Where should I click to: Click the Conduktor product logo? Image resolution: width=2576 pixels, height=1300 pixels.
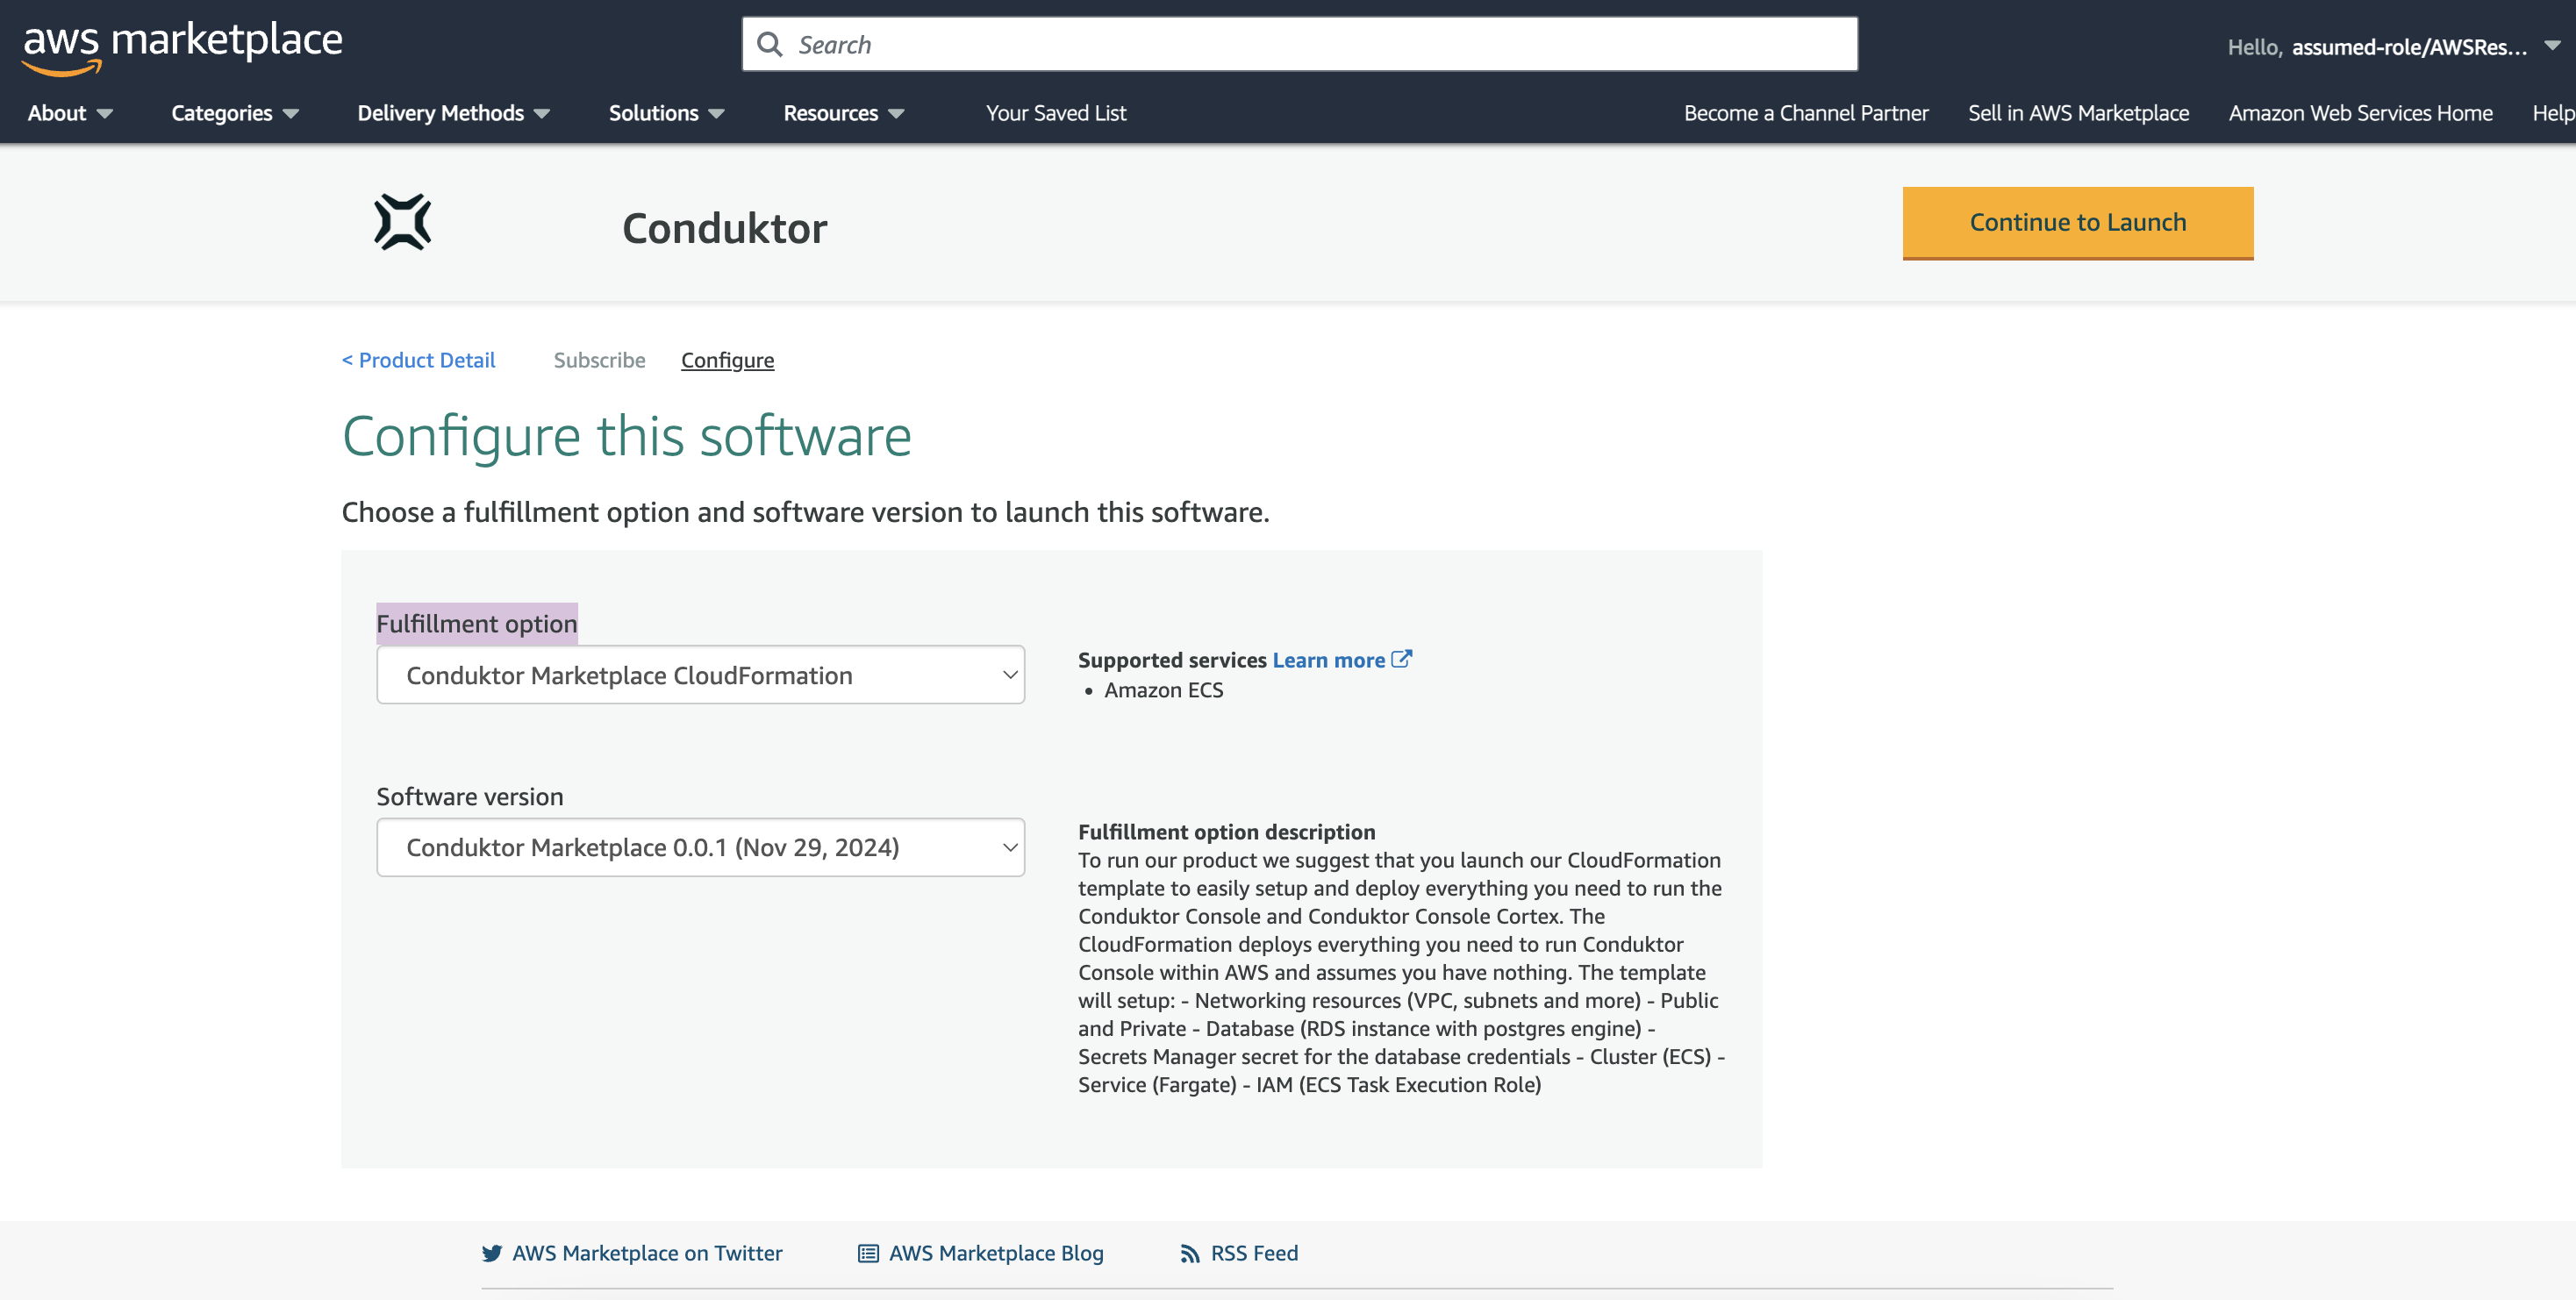click(401, 222)
